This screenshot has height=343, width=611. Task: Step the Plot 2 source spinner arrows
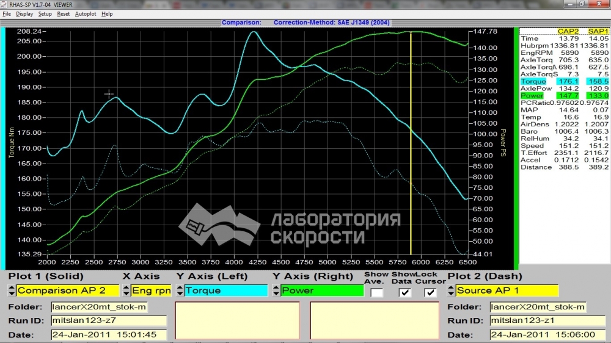(451, 291)
